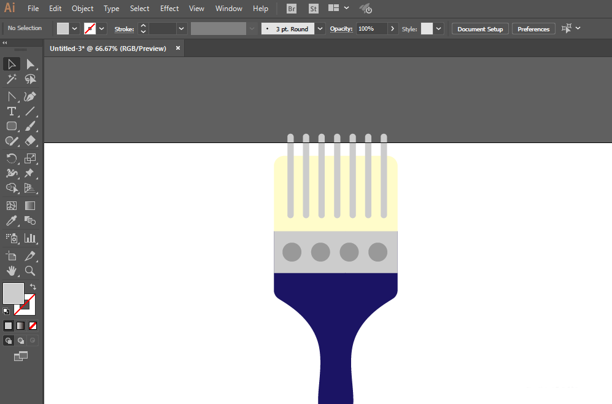Screen dimensions: 612x404
Task: Select the Selection tool (black arrow)
Action: pos(12,64)
